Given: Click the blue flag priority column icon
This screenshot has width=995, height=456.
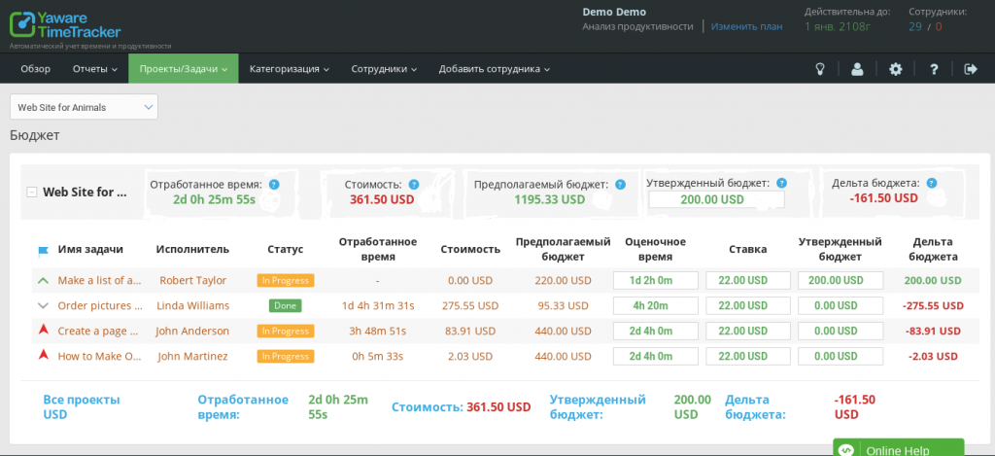Looking at the screenshot, I should pos(43,251).
